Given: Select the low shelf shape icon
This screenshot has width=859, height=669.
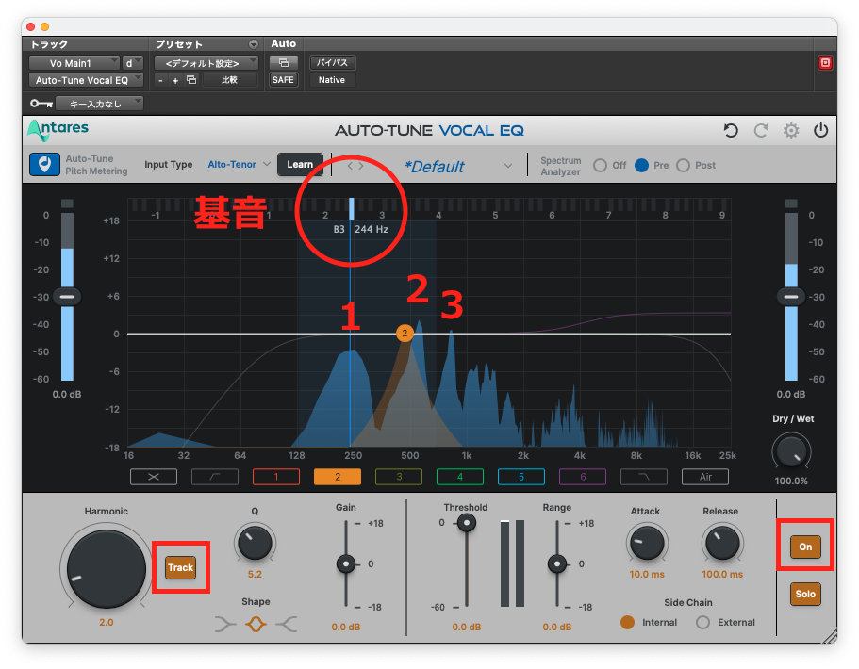Looking at the screenshot, I should point(226,623).
